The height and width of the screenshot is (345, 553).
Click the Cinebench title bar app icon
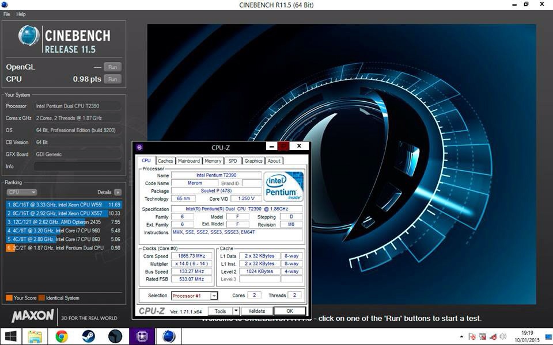(x=5, y=5)
